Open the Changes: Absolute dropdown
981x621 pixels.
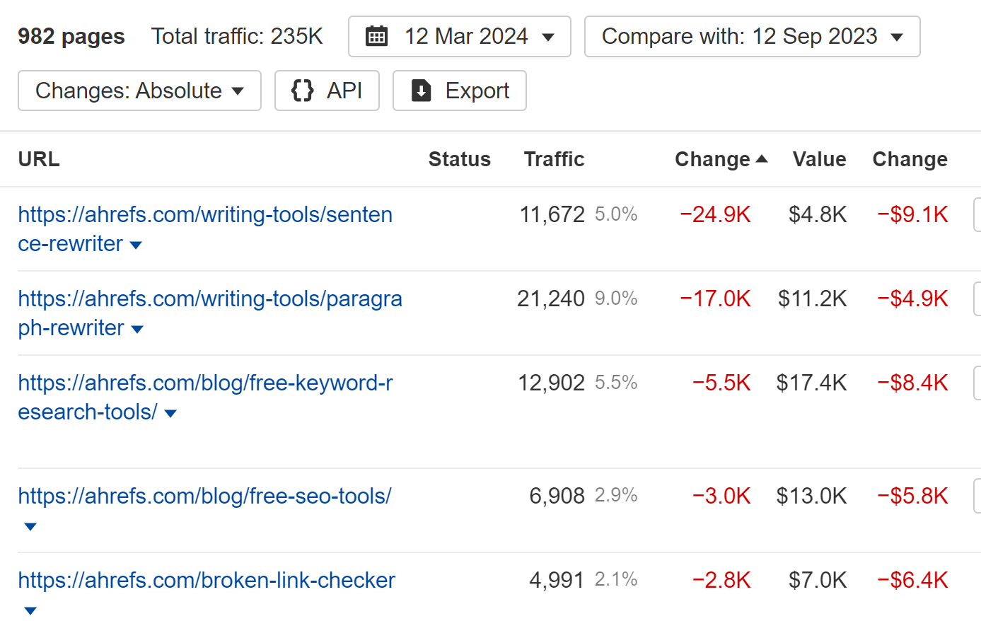(x=139, y=91)
